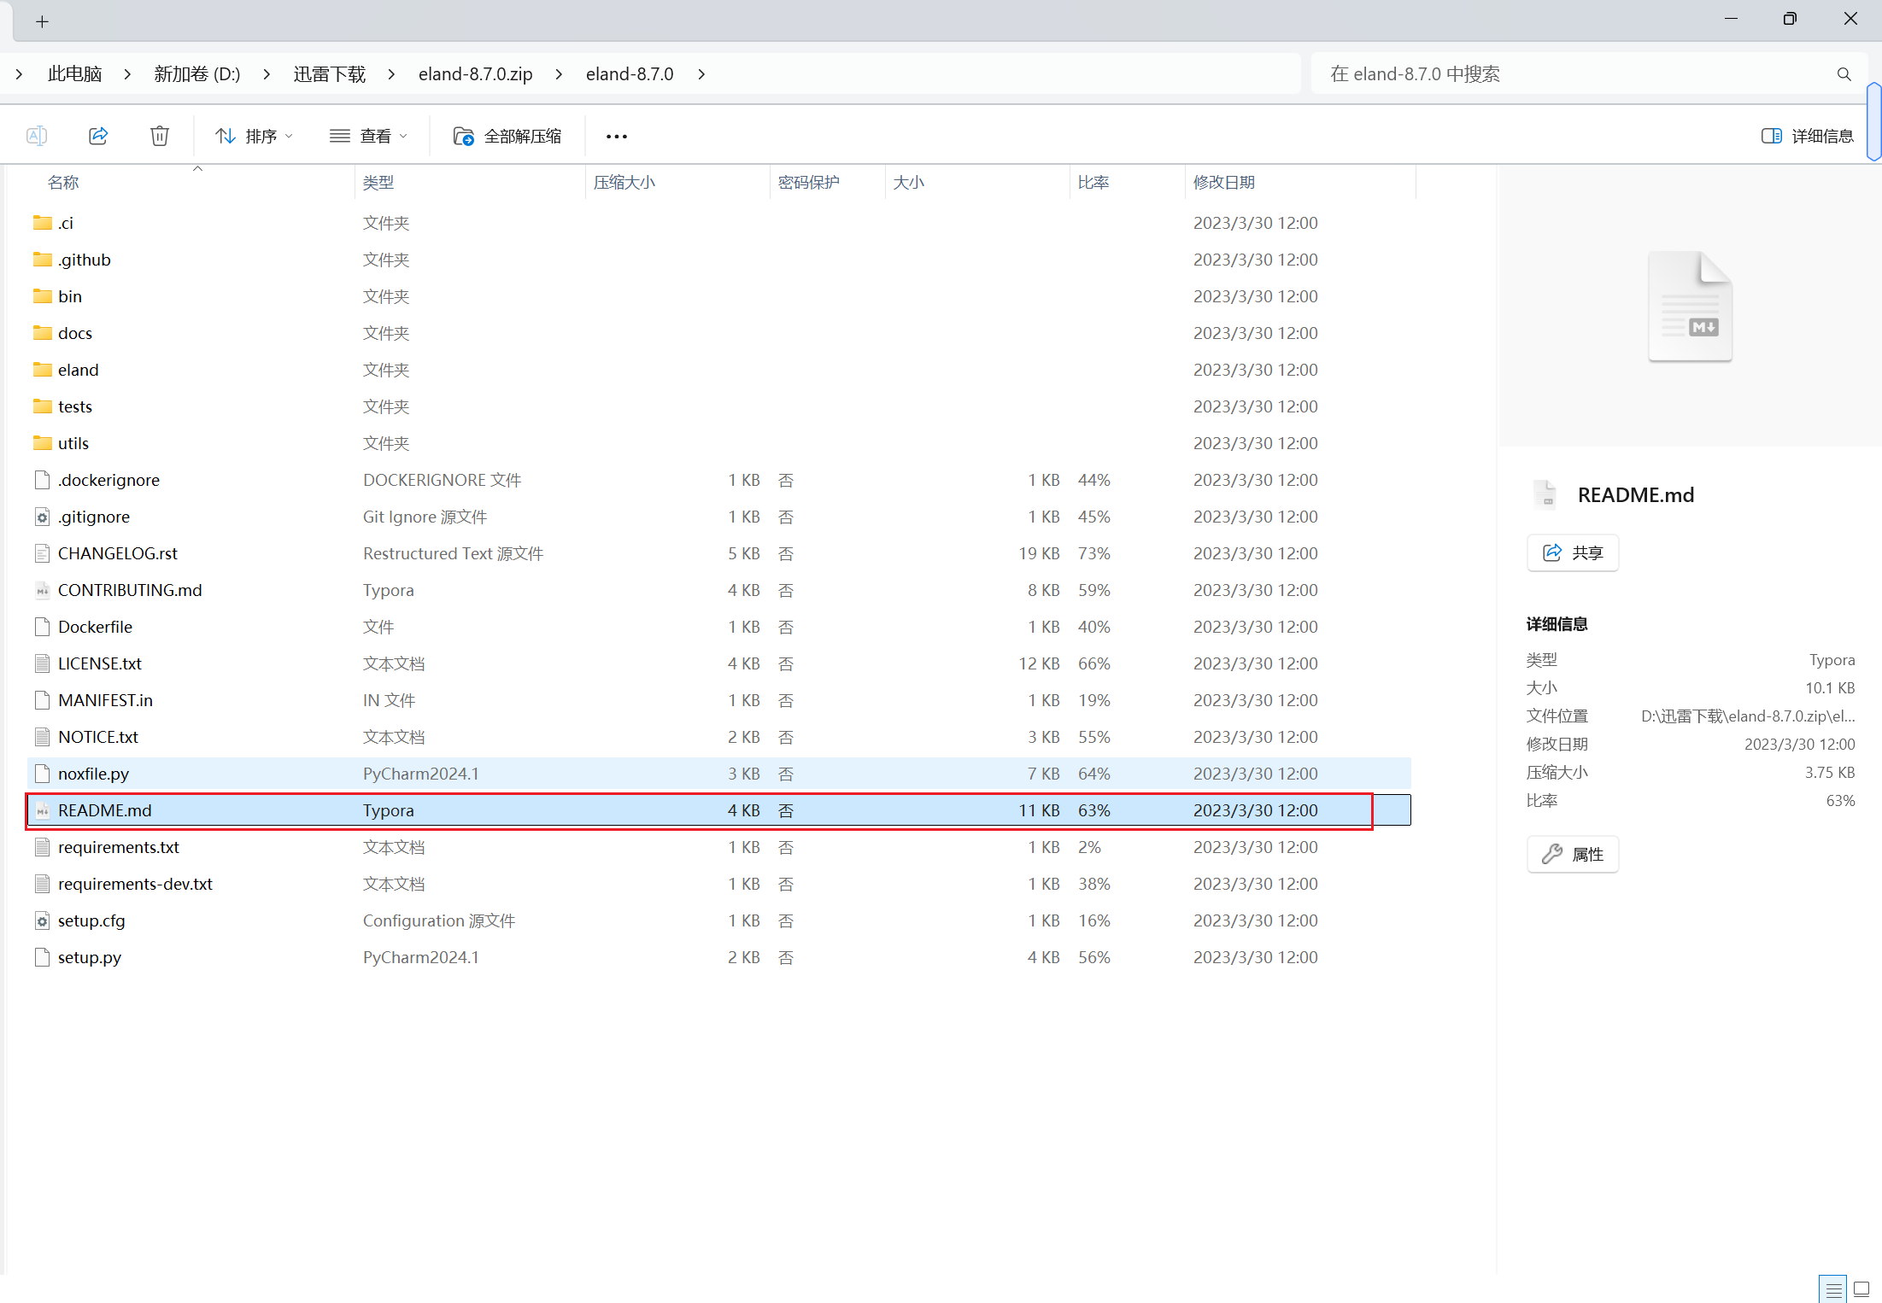1882x1303 pixels.
Task: Open the three-dots more options menu
Action: [x=616, y=136]
